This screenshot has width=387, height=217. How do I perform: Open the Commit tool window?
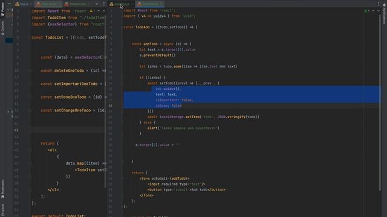(x=2, y=28)
